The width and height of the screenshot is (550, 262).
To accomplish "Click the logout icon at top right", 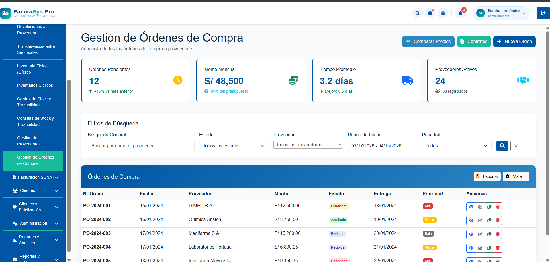I will point(543,13).
